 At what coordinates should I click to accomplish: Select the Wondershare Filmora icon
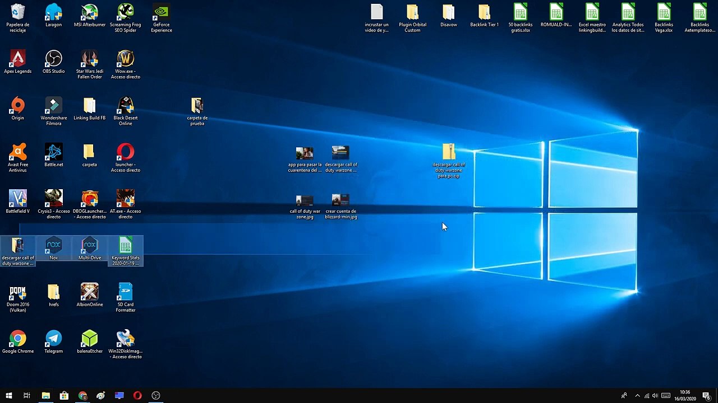(x=53, y=111)
